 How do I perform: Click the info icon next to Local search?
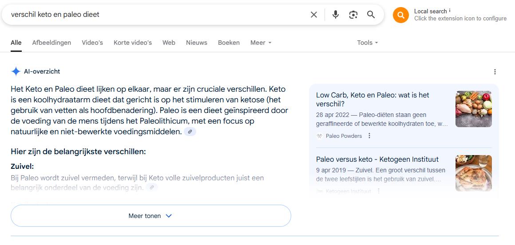450,11
